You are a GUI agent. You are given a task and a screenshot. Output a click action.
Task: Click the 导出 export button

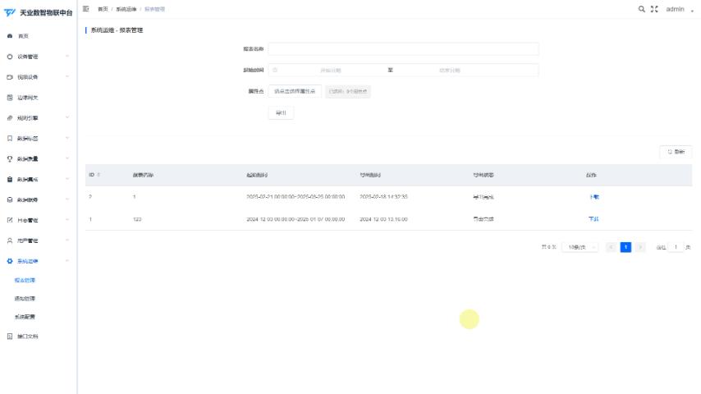(281, 112)
